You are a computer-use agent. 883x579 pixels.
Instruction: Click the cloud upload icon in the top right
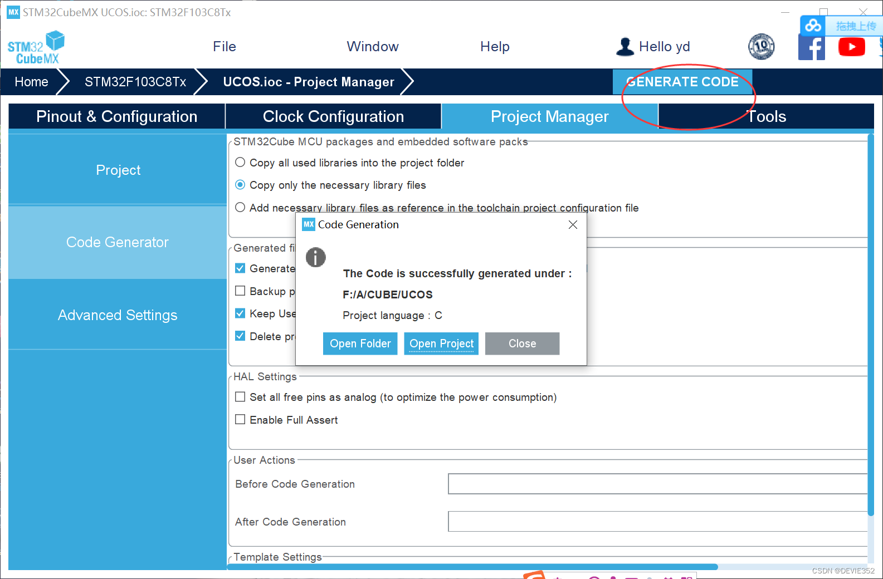813,26
